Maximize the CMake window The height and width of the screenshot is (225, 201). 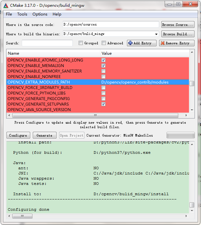(x=178, y=4)
